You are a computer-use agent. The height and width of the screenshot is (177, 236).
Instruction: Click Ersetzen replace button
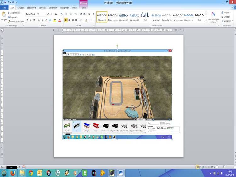point(226,17)
